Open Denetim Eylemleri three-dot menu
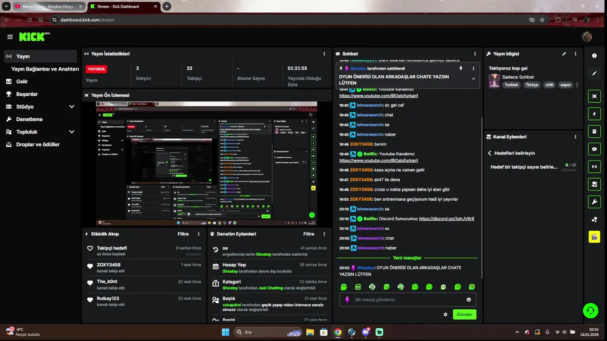The height and width of the screenshot is (341, 607). [324, 234]
